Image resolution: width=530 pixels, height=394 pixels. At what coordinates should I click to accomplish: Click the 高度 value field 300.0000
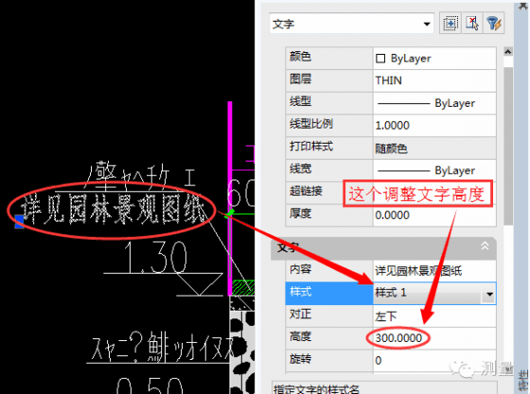click(x=434, y=338)
